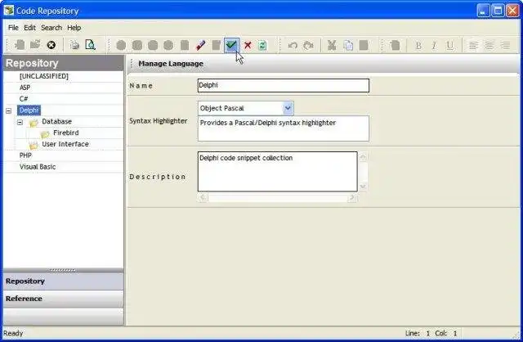
Task: Click the Pascal/Delphi syntax highlighter info box
Action: [284, 128]
